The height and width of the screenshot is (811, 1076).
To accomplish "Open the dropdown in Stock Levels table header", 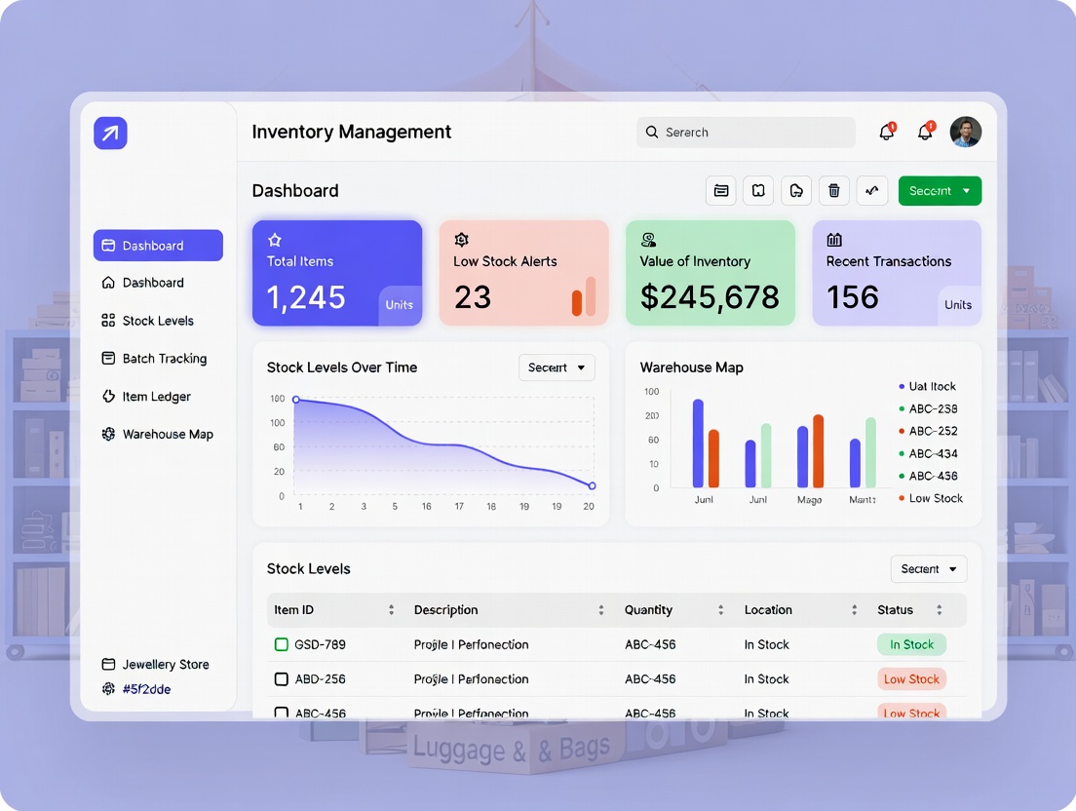I will [928, 569].
